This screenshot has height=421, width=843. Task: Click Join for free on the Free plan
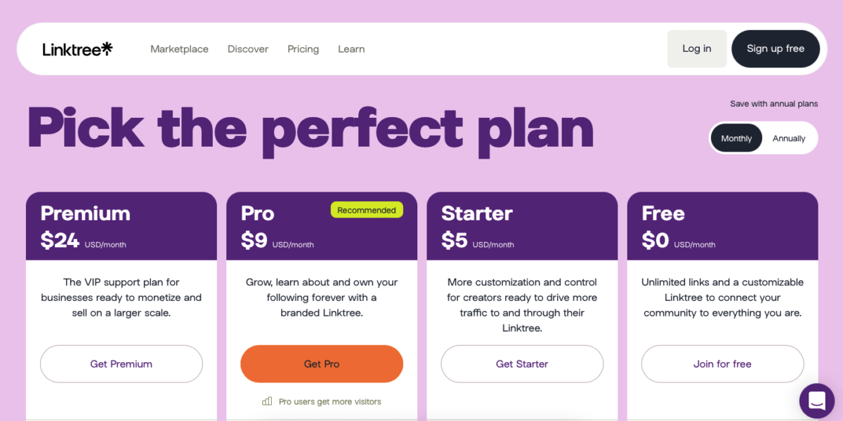tap(722, 363)
